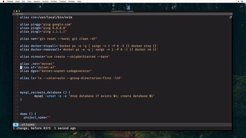Click the compose icon at terminal top right

231,17
